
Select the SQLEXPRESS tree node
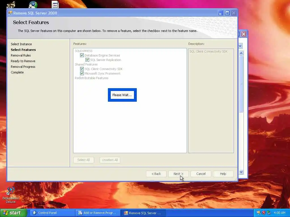(x=84, y=51)
